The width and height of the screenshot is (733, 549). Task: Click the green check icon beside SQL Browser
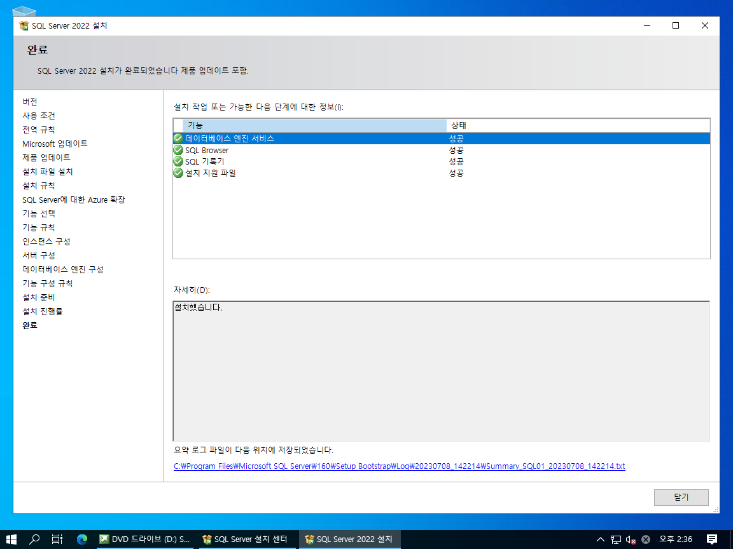178,150
